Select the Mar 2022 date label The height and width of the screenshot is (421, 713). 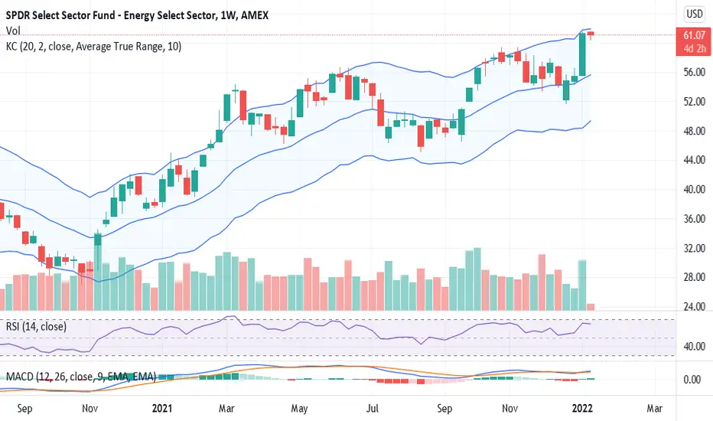tap(654, 408)
